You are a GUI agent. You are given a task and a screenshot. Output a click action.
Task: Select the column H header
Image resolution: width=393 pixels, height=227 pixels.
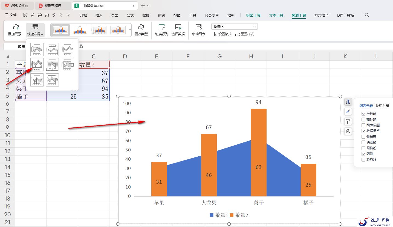(x=251, y=56)
